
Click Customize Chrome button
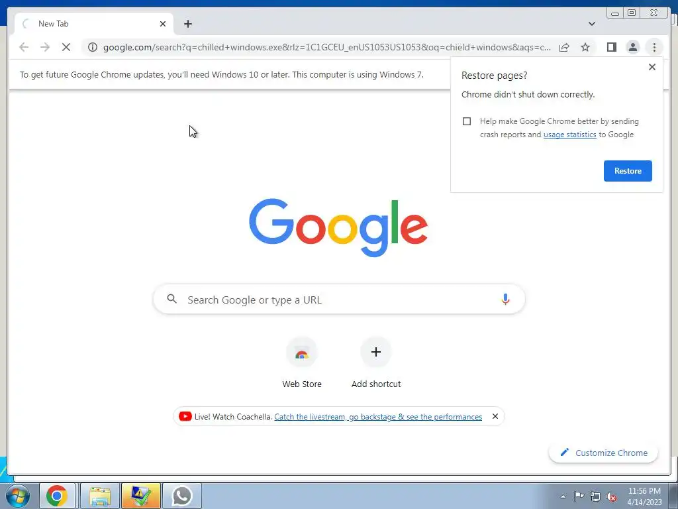click(x=603, y=453)
